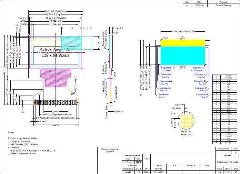Select the "Common 0" row label

[x=166, y=75]
